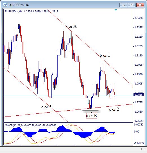Viewport: 147px width, 153px height.
Task: Click the 1.3280 price scale value
Action: 139,37
